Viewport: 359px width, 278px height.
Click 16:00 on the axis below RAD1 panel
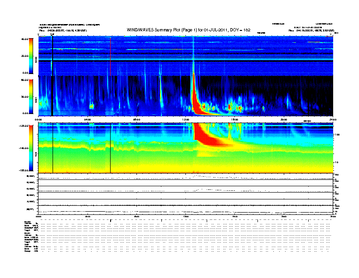[235, 119]
